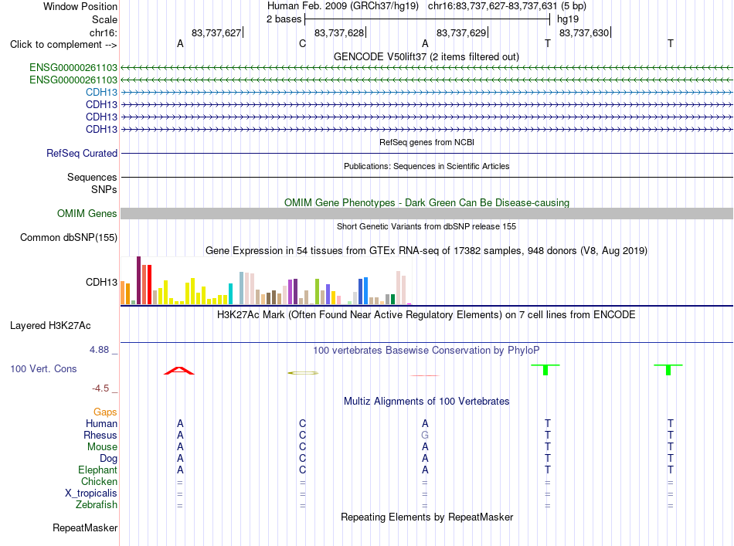The image size is (734, 546).
Task: Click the hg19 label beside the scale bar
Action: tap(568, 19)
